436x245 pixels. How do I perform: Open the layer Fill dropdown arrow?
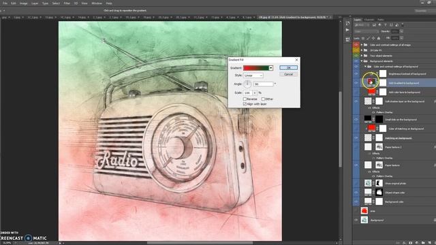click(401, 38)
